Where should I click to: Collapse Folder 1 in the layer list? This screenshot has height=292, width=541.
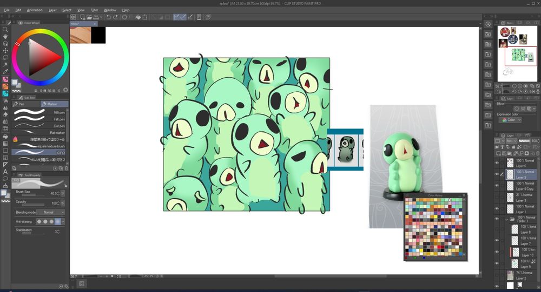click(506, 220)
